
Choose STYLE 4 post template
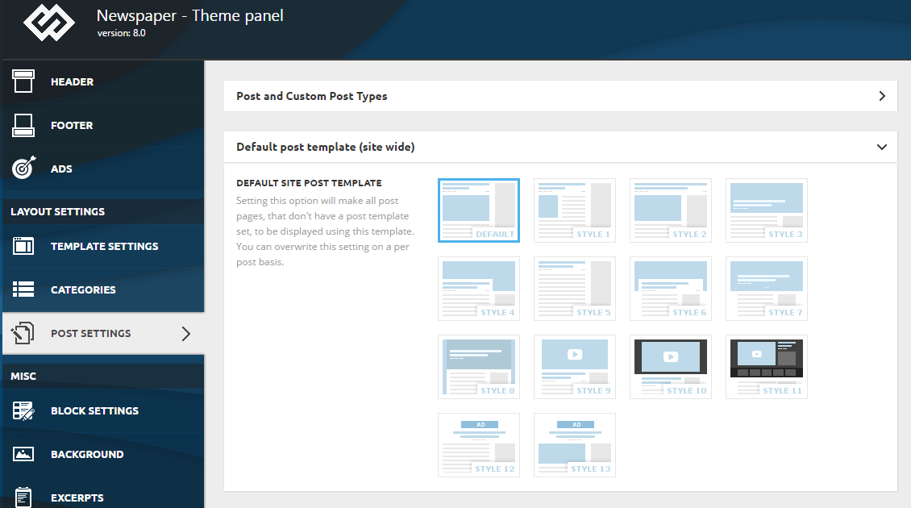pos(479,289)
